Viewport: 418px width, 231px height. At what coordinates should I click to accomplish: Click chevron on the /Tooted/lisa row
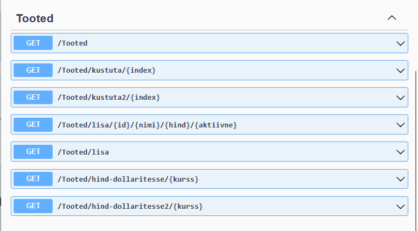[401, 152]
